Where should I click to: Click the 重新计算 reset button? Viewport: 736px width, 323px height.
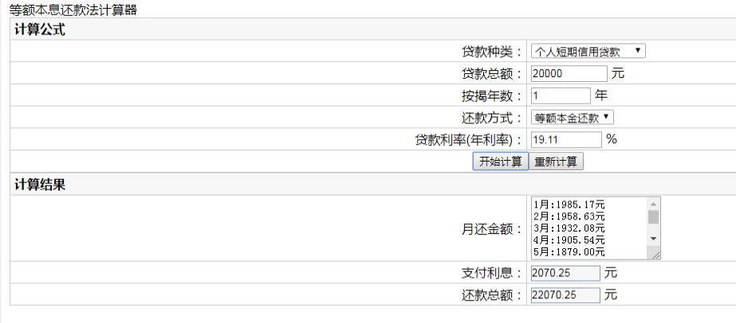point(557,161)
